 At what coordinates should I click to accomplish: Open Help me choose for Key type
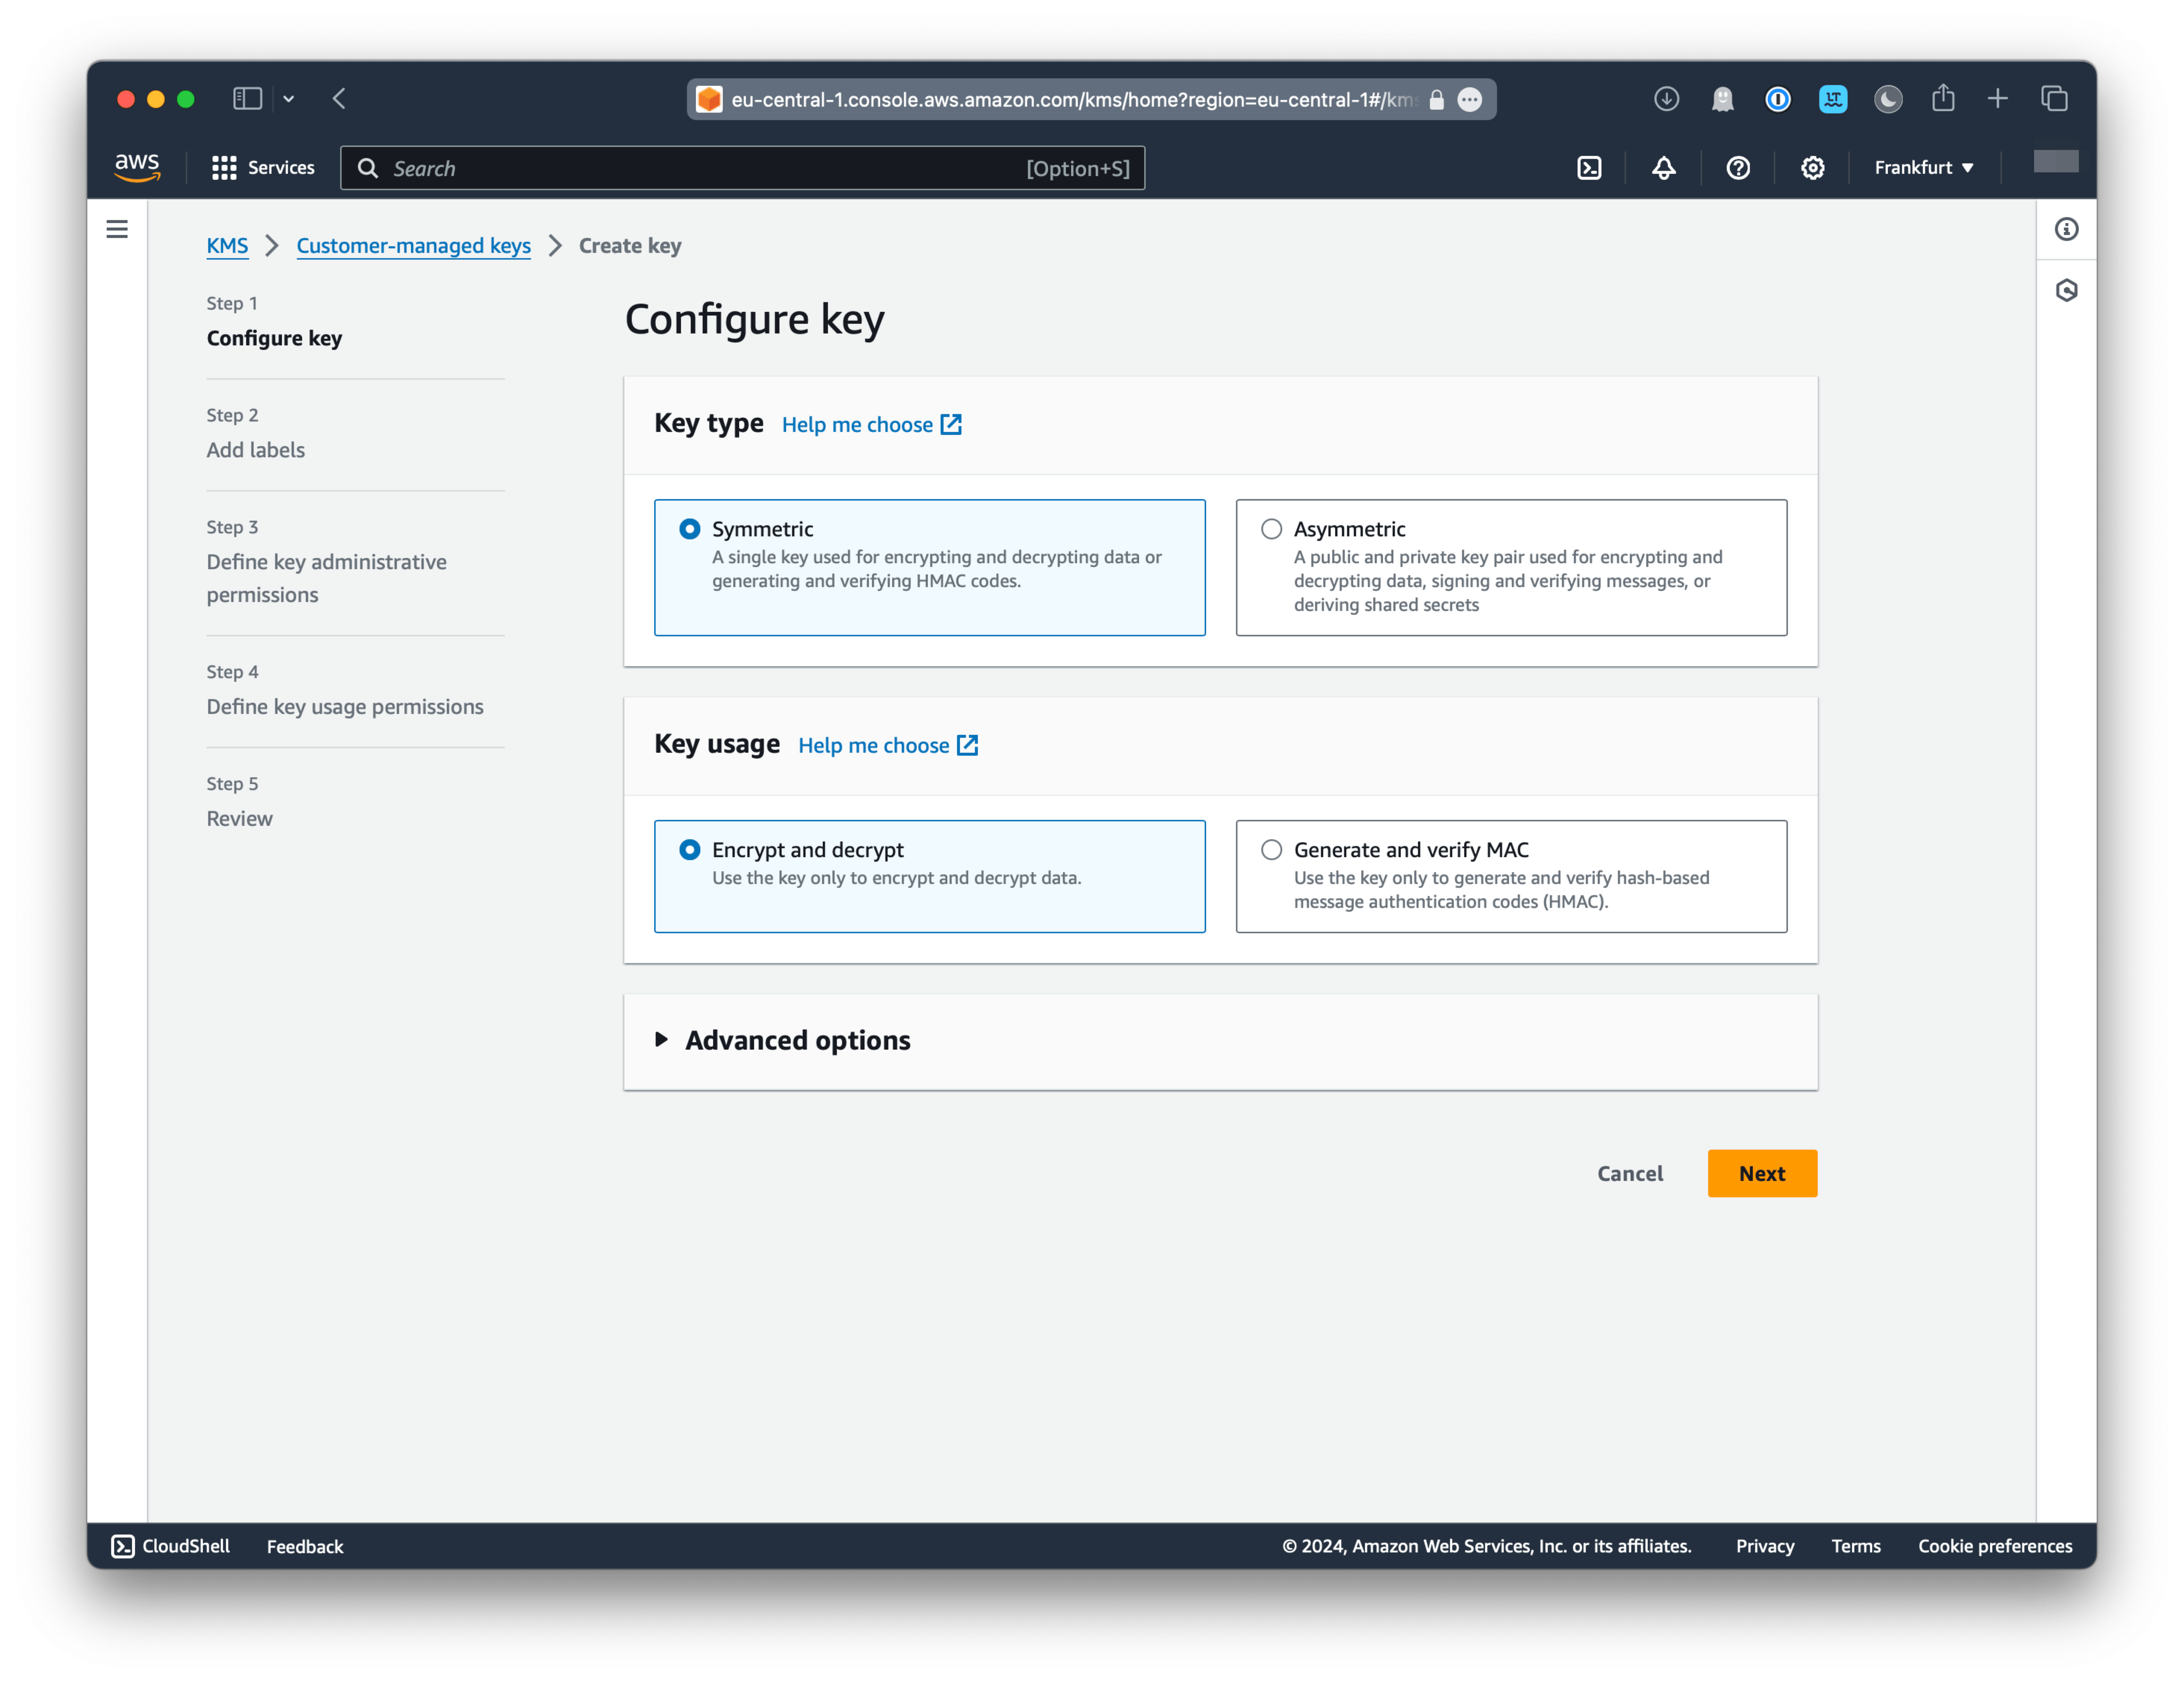(858, 424)
